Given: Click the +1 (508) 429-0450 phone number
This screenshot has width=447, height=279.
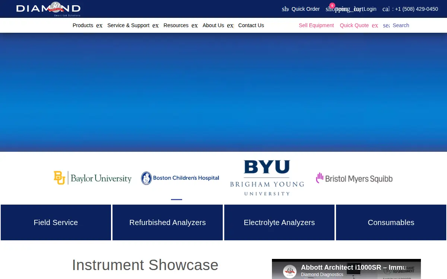Looking at the screenshot, I should point(416,9).
